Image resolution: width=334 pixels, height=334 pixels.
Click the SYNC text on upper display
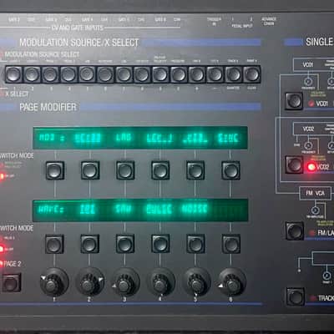point(228,138)
